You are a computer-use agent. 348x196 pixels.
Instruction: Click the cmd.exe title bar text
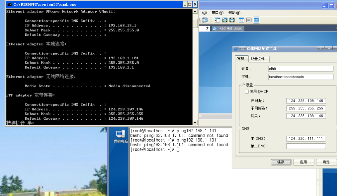tap(45, 4)
